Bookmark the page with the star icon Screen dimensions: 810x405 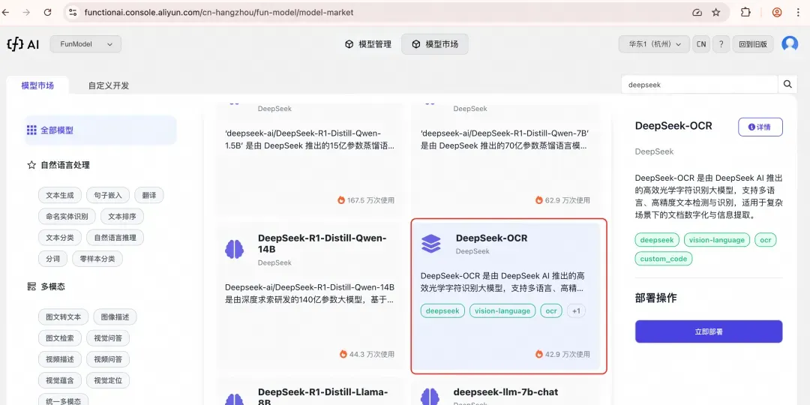tap(716, 13)
